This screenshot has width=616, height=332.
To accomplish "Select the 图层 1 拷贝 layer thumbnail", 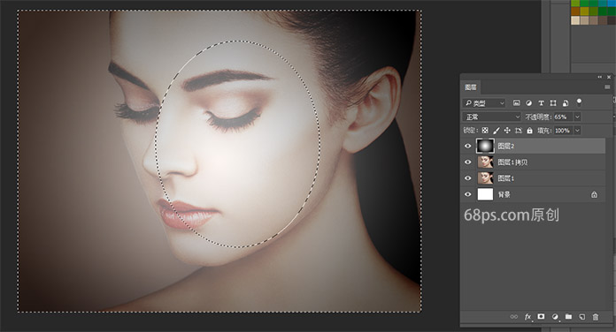I will (485, 162).
